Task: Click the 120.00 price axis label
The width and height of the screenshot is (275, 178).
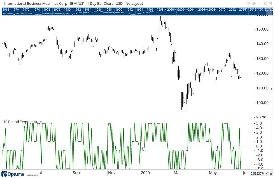Action: [x=262, y=73]
